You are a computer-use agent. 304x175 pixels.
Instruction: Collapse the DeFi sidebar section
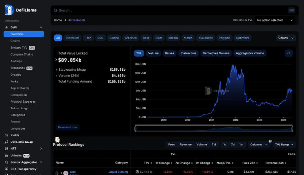pyautogui.click(x=41, y=27)
